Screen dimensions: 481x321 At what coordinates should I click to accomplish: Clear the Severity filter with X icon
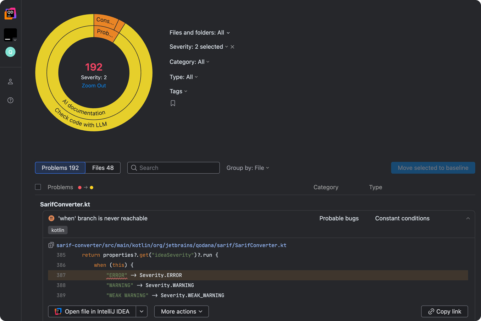pyautogui.click(x=232, y=47)
